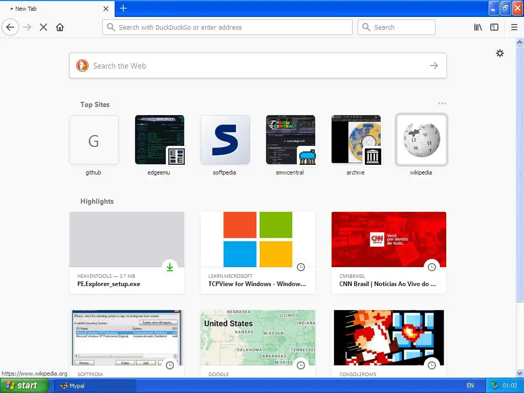
Task: Open the Windows start menu
Action: [x=24, y=386]
